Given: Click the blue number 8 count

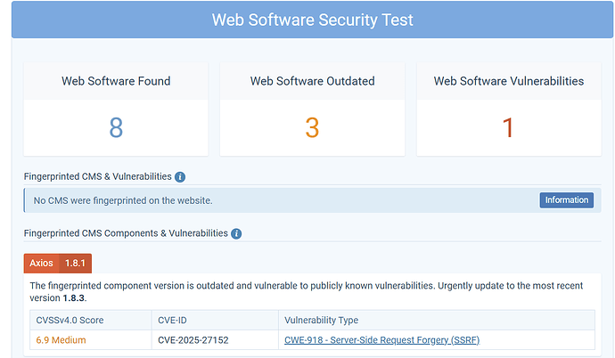Looking at the screenshot, I should tap(116, 127).
